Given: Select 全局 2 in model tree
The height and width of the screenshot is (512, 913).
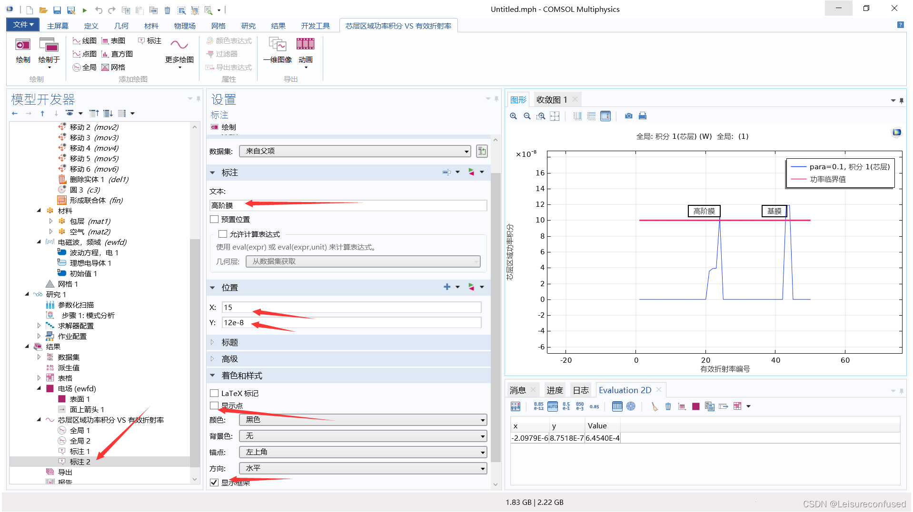Looking at the screenshot, I should tap(79, 441).
